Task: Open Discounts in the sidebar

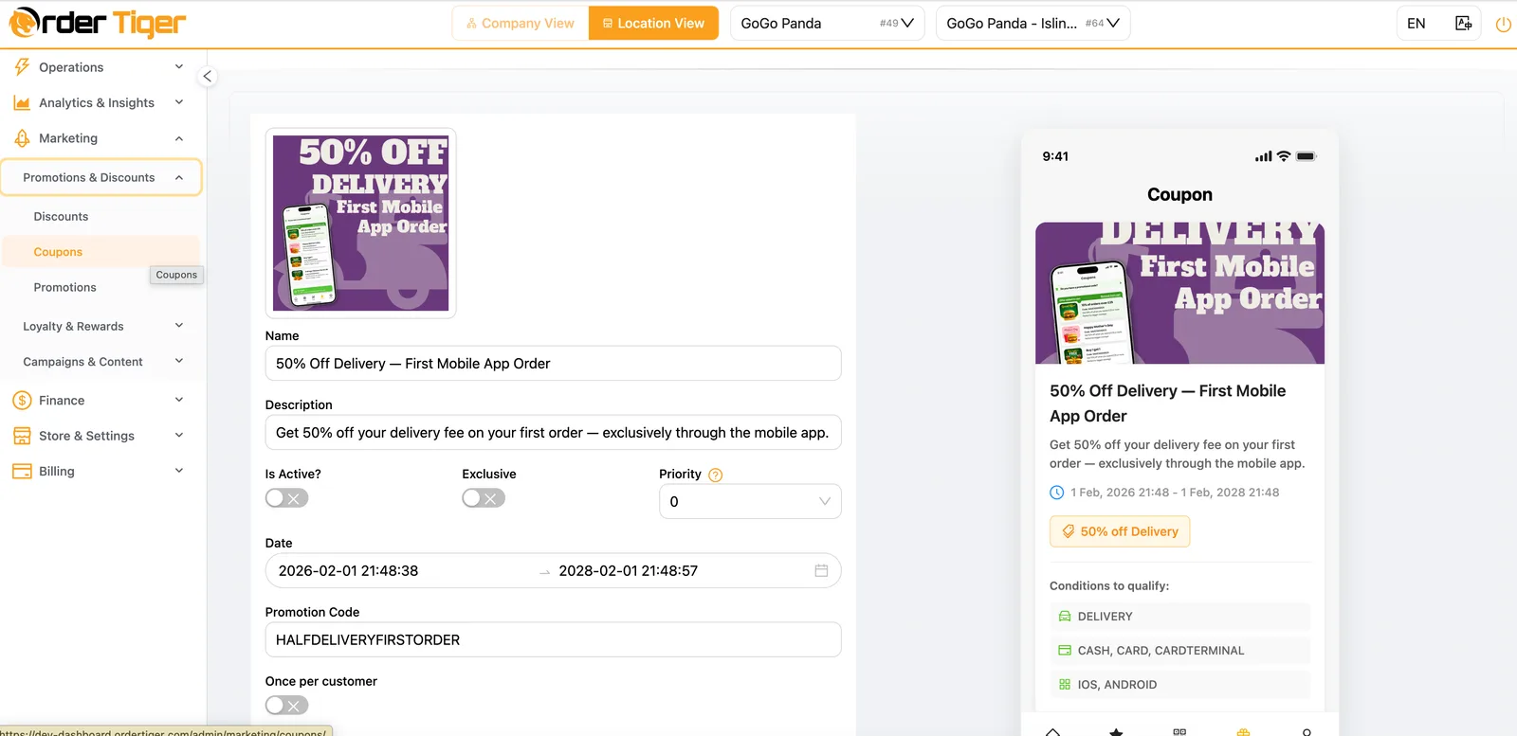Action: click(x=61, y=217)
